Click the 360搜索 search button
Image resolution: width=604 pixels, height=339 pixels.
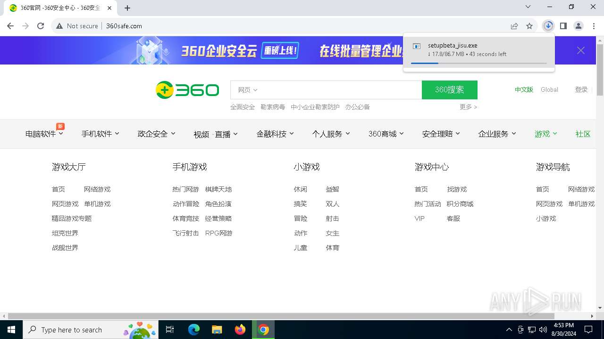(450, 90)
